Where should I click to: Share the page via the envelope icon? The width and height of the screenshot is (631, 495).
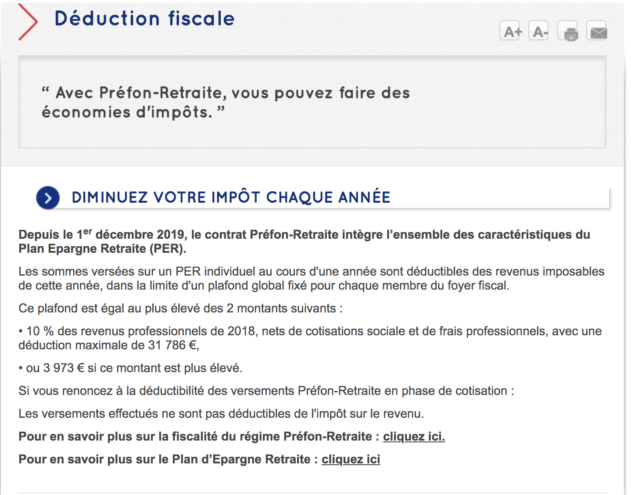coord(597,31)
